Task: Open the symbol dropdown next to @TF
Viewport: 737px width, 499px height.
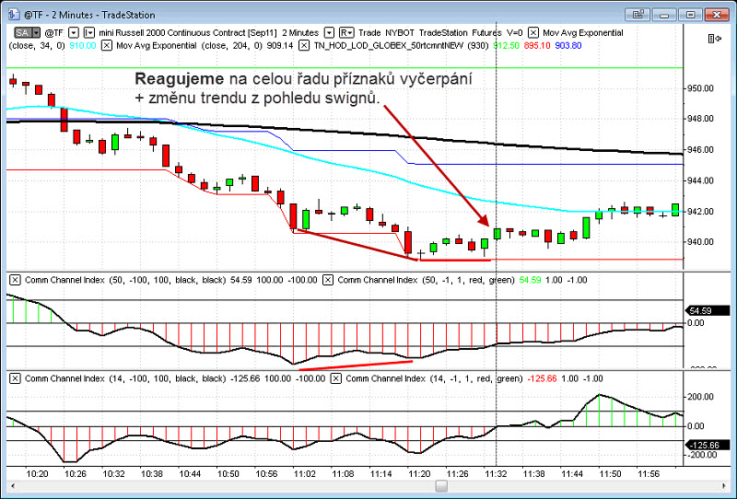Action: coord(74,33)
